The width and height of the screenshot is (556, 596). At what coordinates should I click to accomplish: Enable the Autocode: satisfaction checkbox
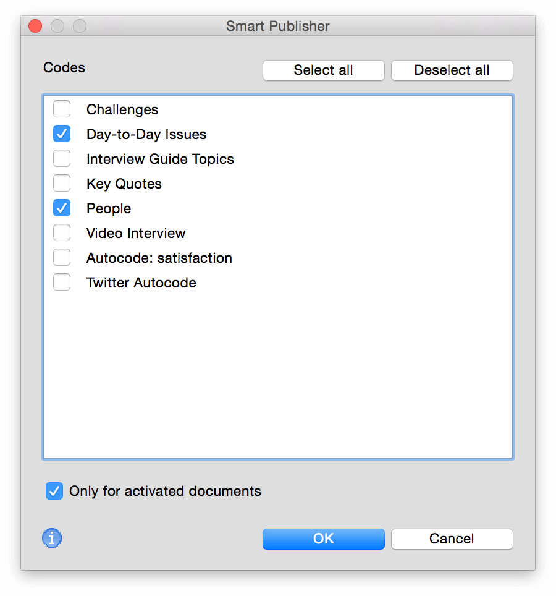coord(62,257)
